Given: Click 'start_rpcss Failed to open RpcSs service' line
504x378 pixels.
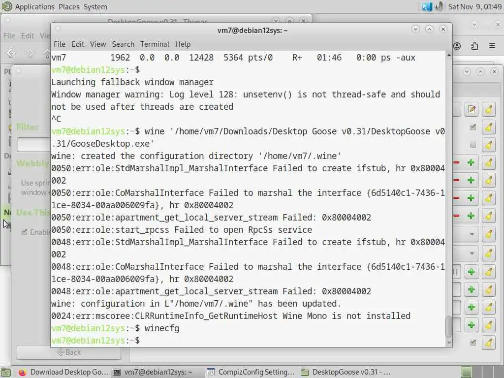Looking at the screenshot, I should coord(182,230).
